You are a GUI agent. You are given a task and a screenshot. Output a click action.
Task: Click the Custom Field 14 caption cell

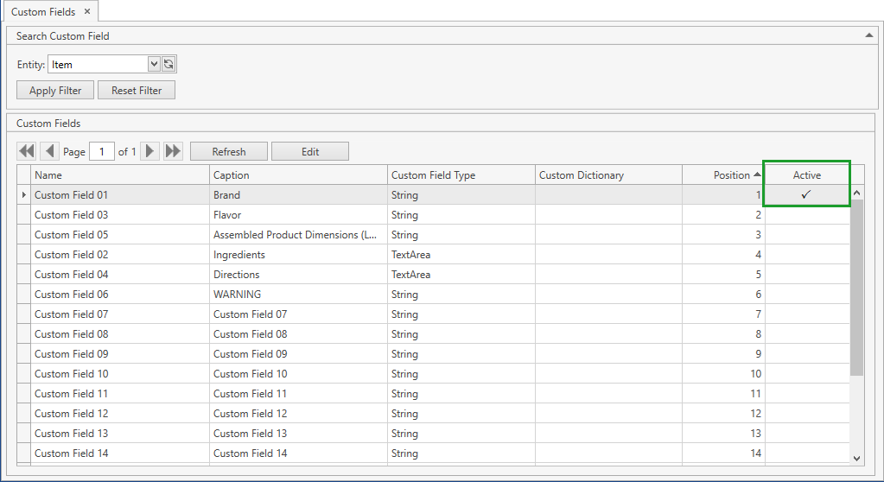[x=298, y=453]
